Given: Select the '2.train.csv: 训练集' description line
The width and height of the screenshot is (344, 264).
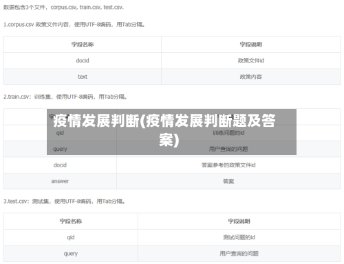Looking at the screenshot, I should click(x=65, y=97).
